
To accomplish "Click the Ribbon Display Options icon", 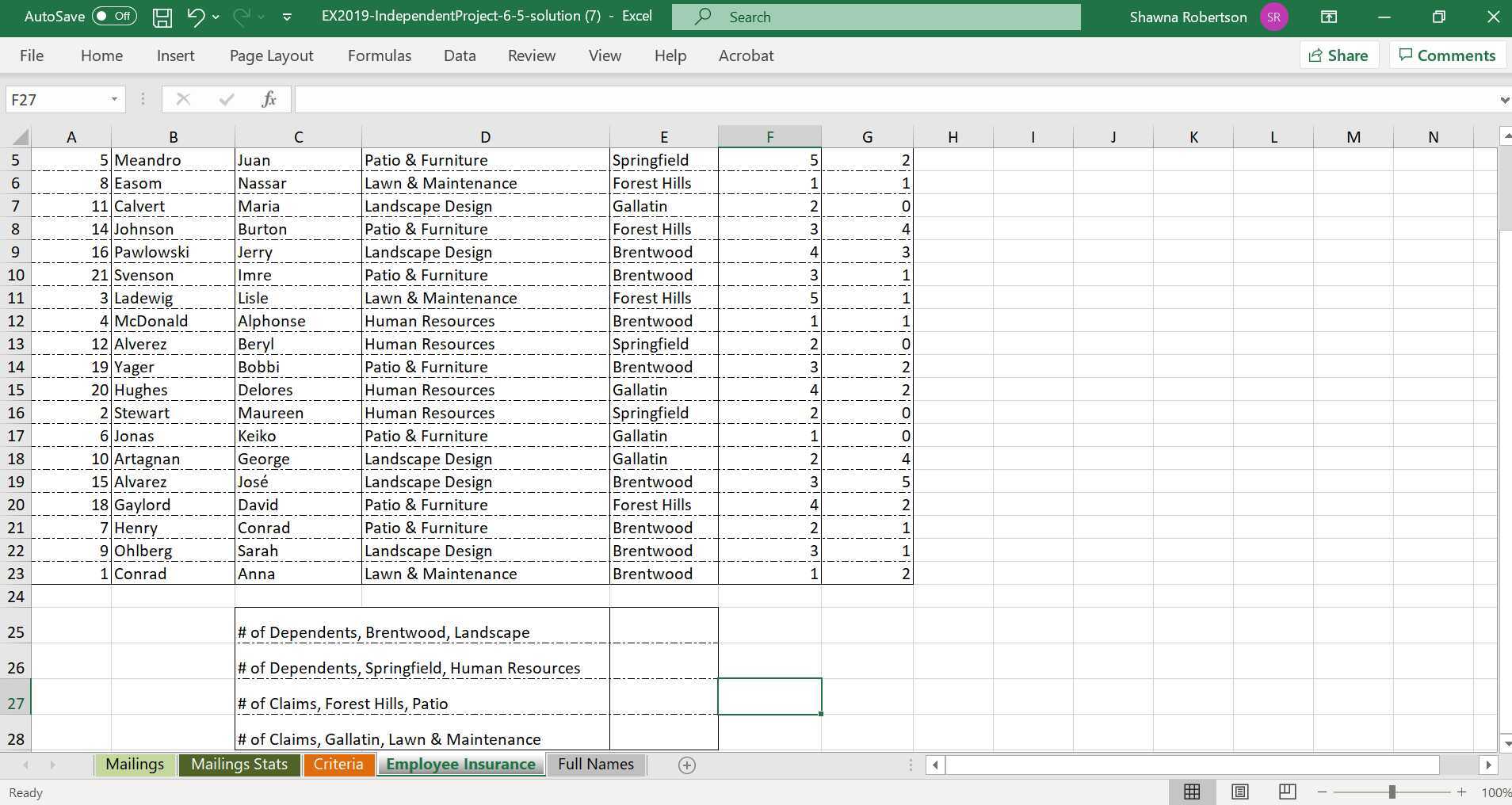I will (1329, 17).
